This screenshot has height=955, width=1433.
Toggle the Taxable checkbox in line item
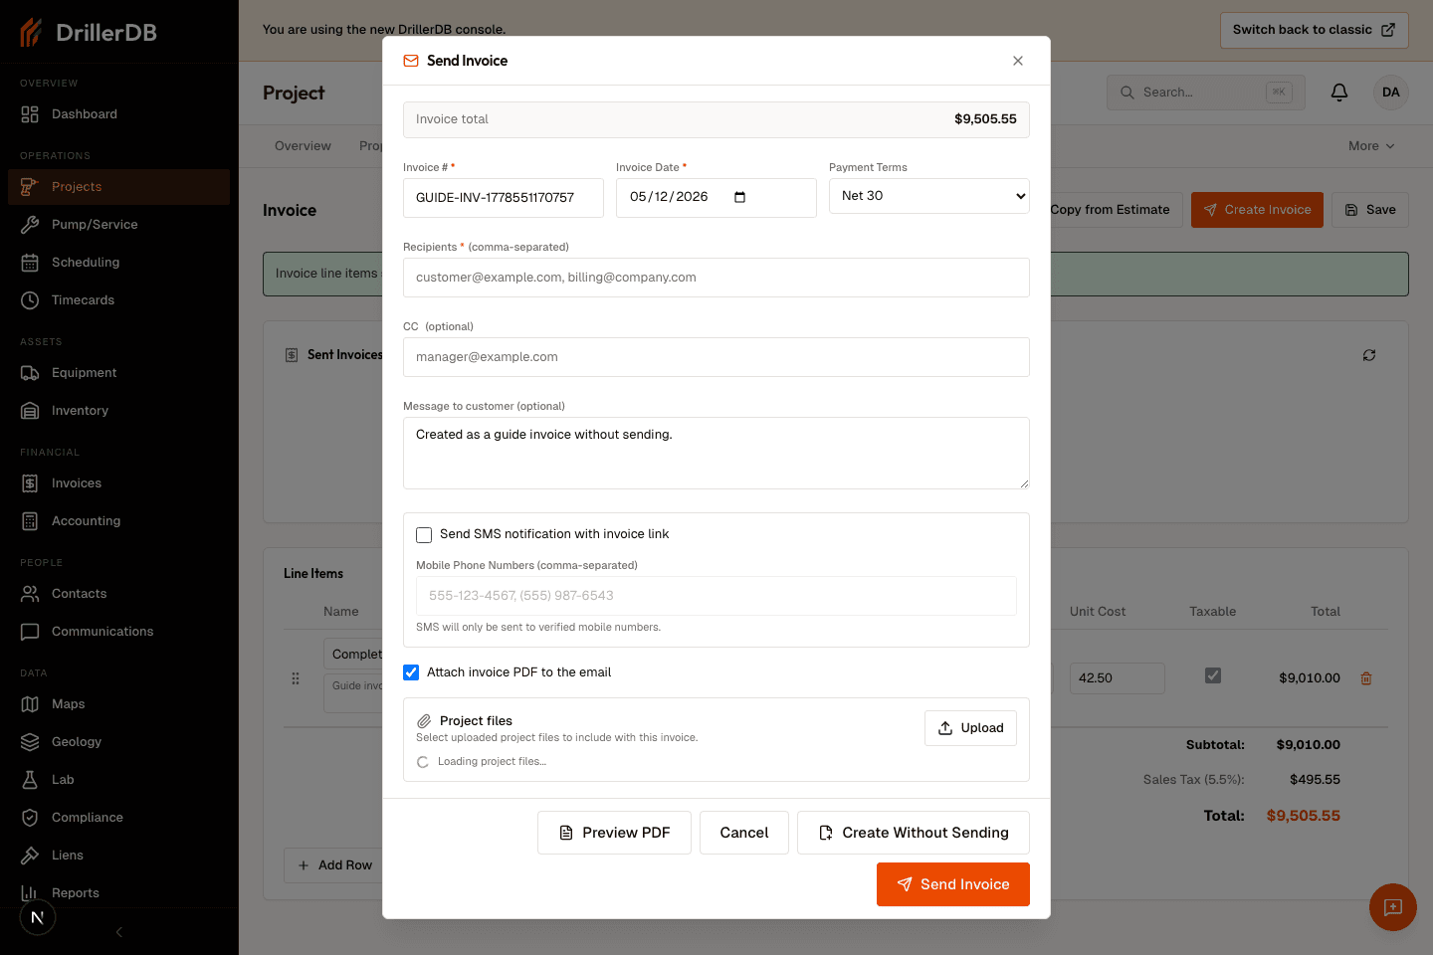[1213, 675]
